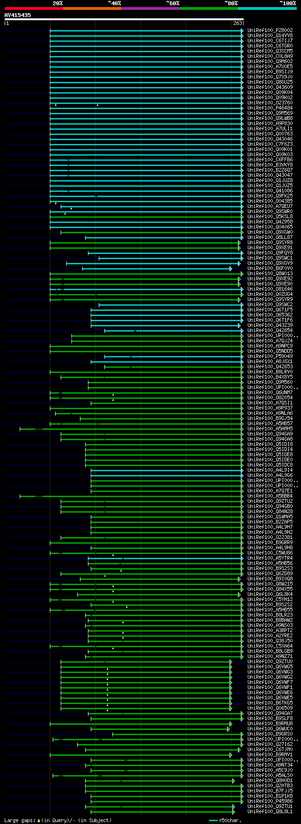Select the UniRef100_Q8W013 hit label

coord(270,273)
